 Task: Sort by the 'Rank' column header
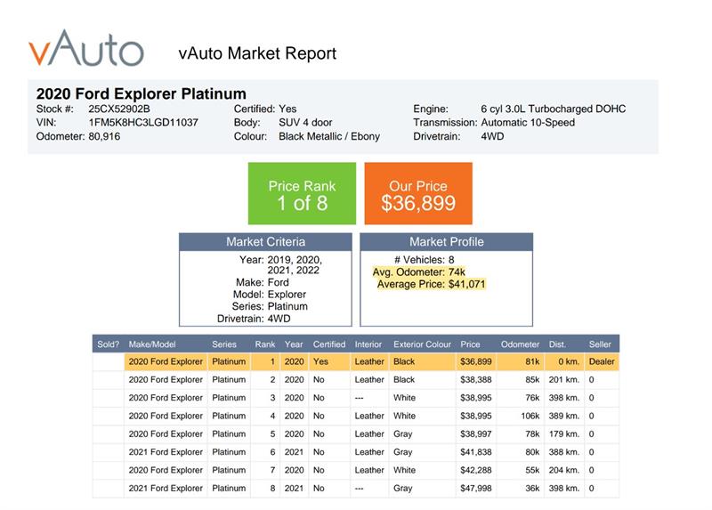(265, 344)
